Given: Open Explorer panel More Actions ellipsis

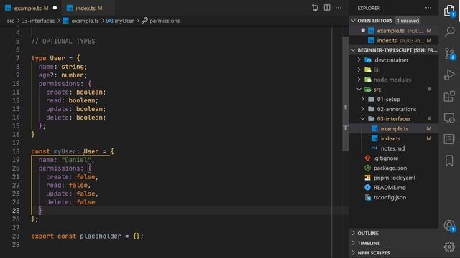Looking at the screenshot, I should [428, 8].
